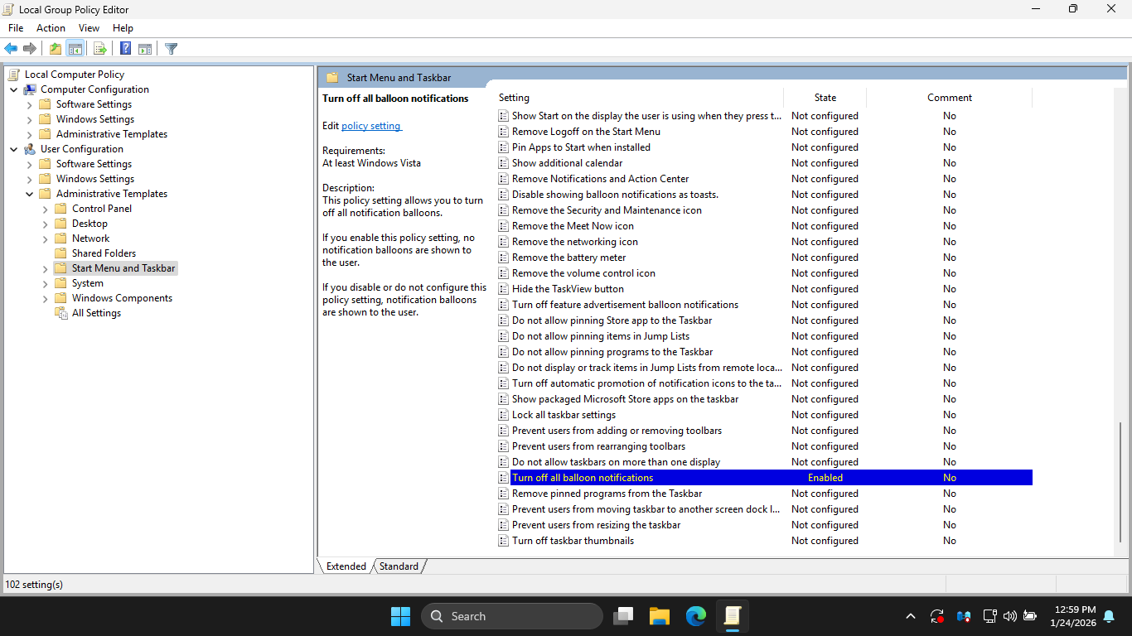Click the Back arrow toolbar icon
1132x636 pixels.
click(x=11, y=49)
